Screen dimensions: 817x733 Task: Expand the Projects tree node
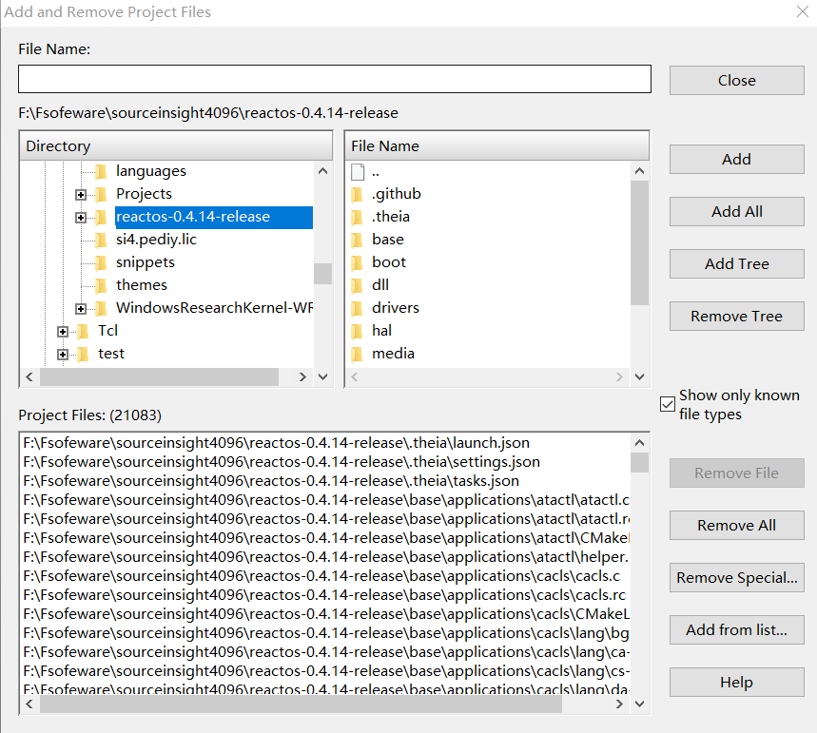[x=81, y=195]
